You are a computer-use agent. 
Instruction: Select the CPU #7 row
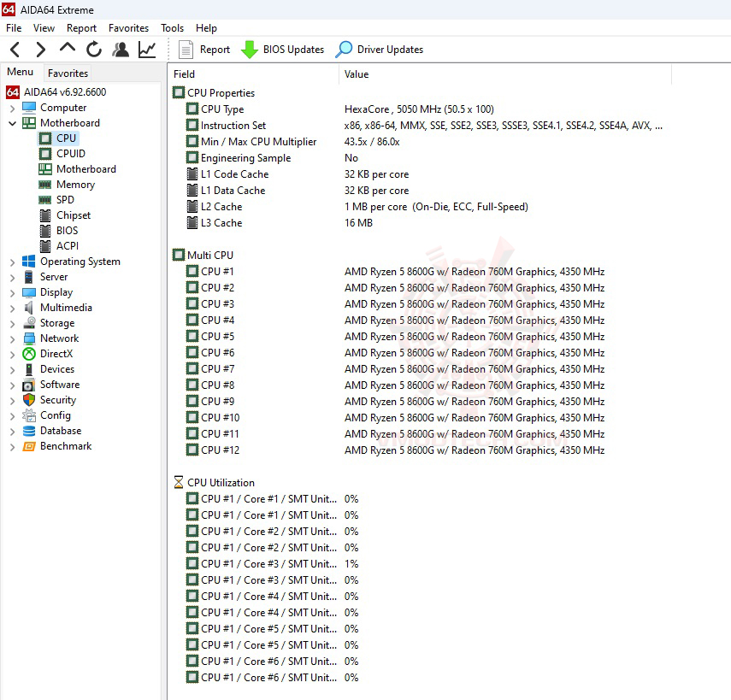(x=420, y=369)
